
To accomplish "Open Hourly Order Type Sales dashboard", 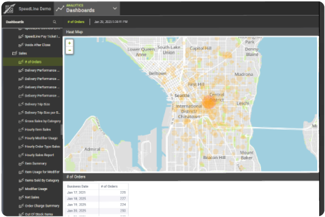I will 43,146.
